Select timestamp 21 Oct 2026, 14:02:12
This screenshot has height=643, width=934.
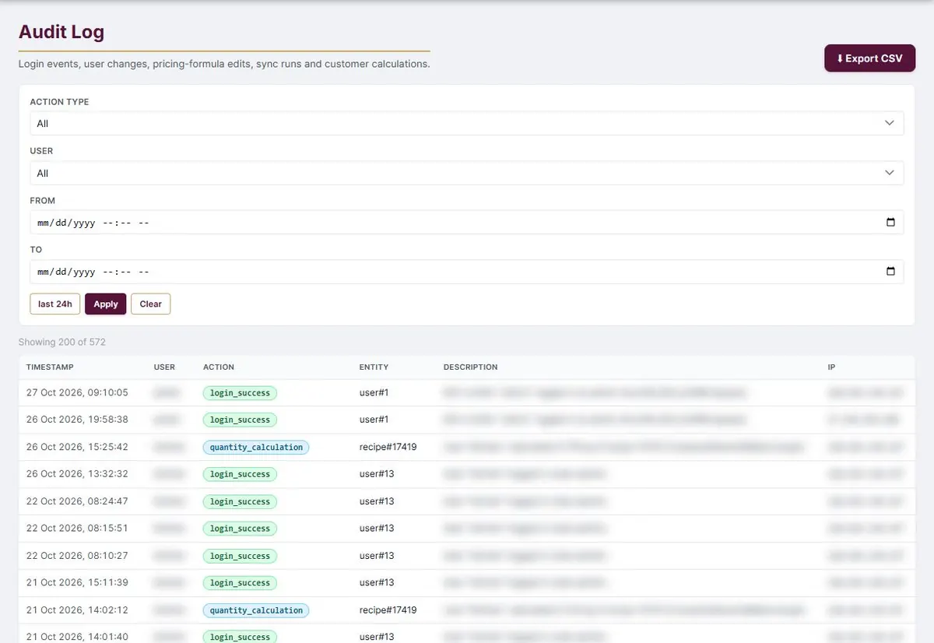coord(77,610)
